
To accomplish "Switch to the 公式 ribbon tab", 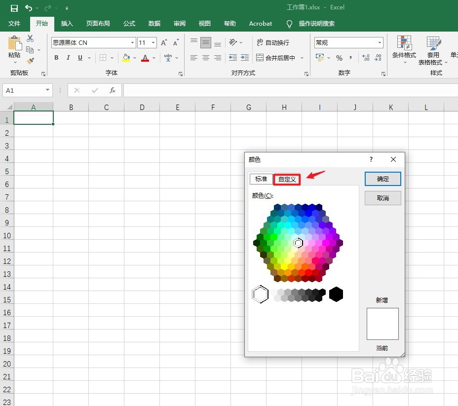I will click(x=129, y=24).
